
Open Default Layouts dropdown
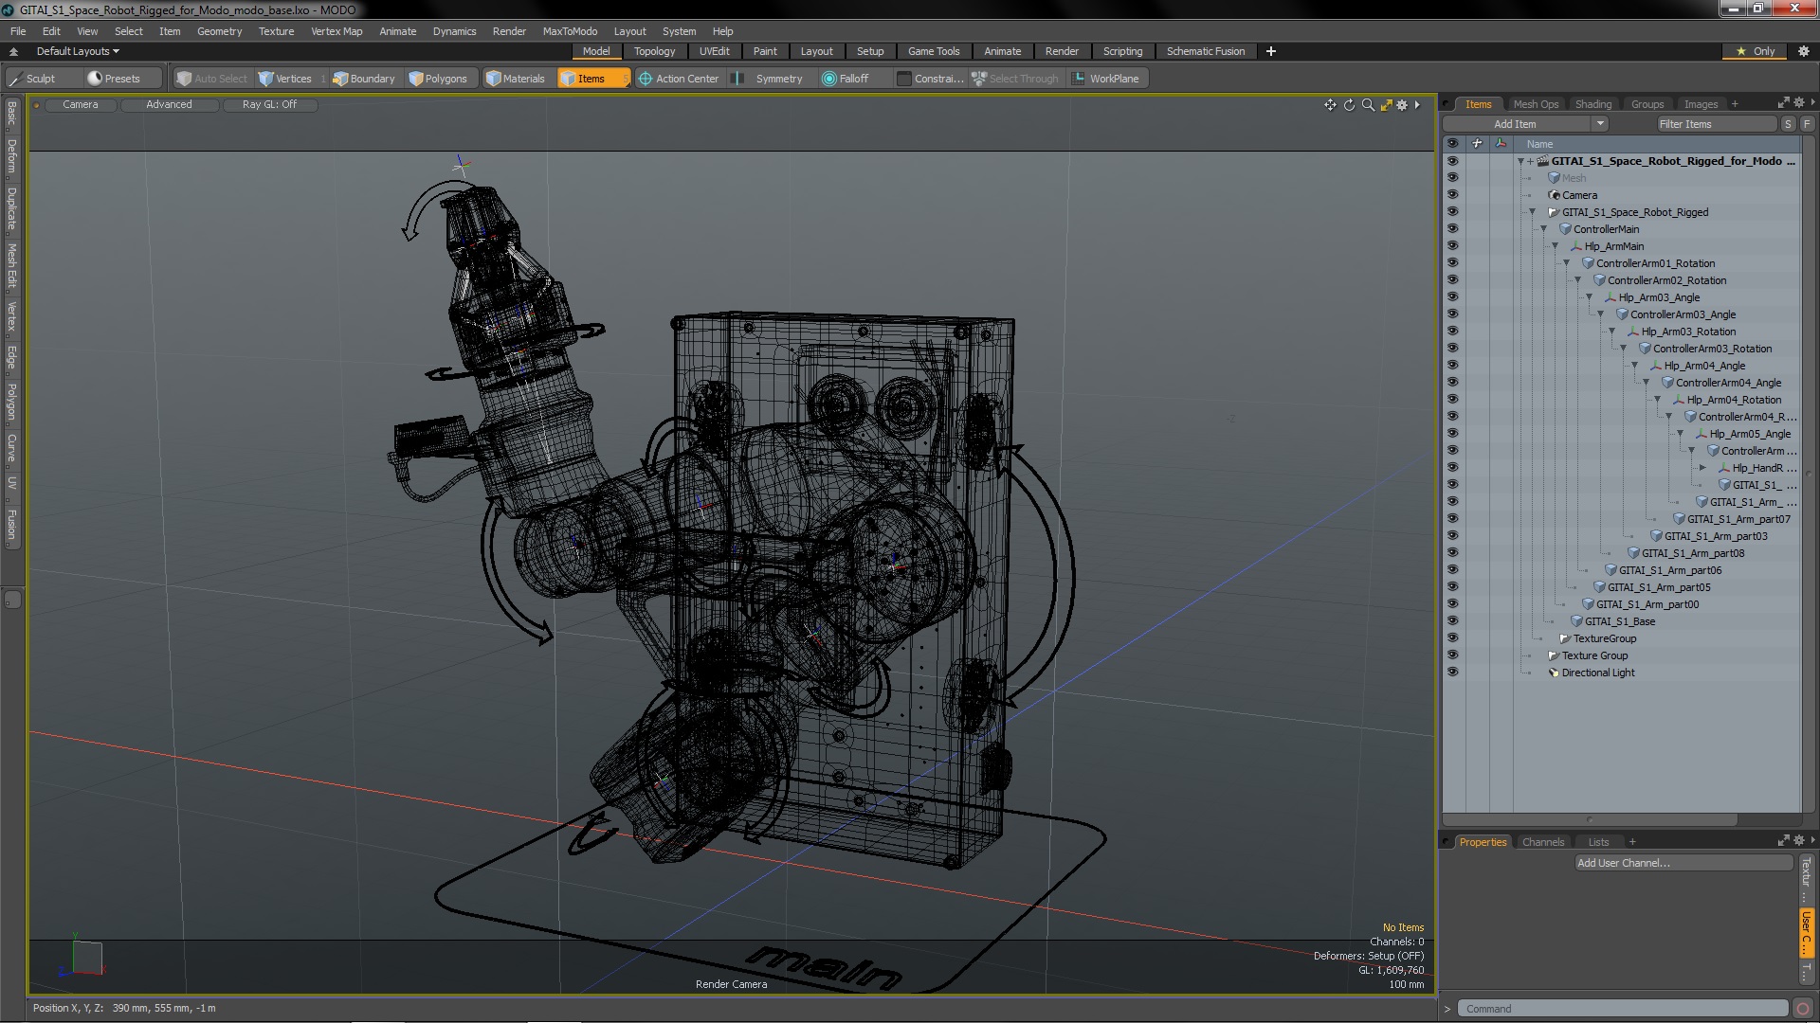[x=78, y=51]
